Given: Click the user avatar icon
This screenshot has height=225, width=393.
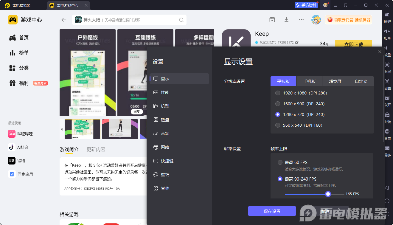Looking at the screenshot, I should point(316,20).
